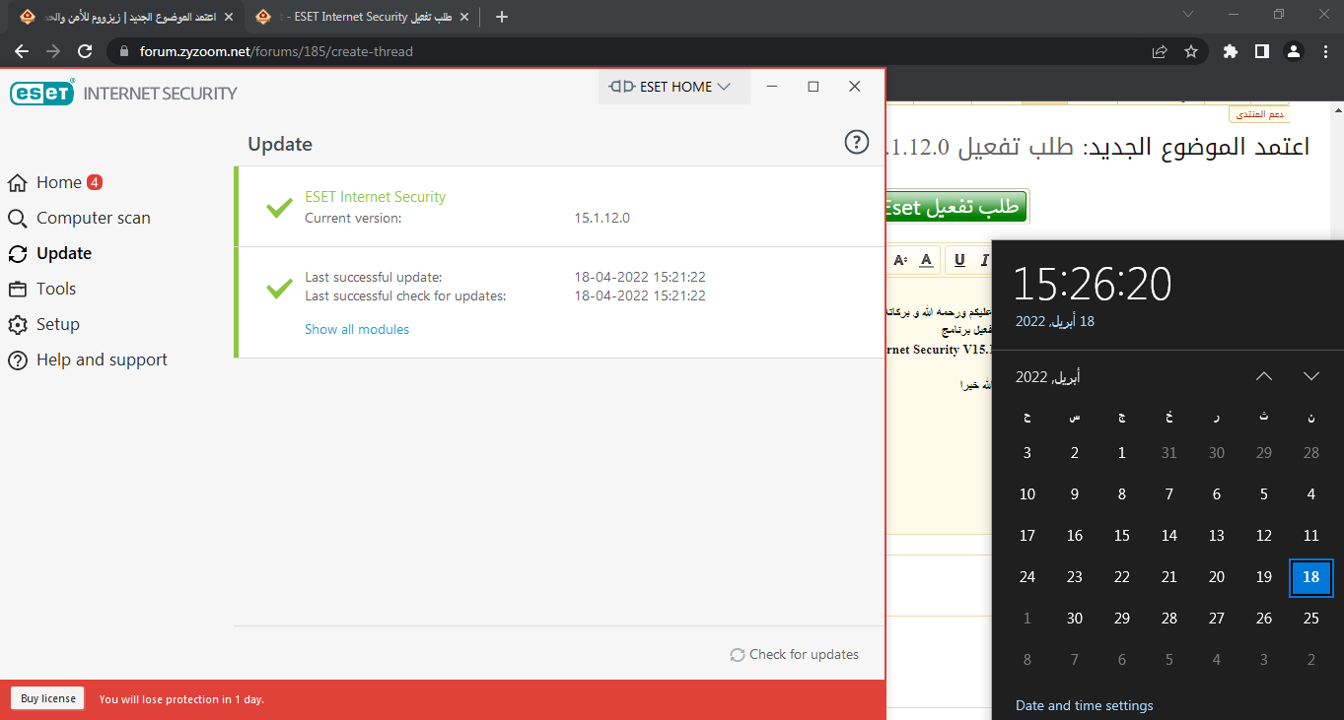The width and height of the screenshot is (1344, 720).
Task: Open Setup in ESET sidebar
Action: click(44, 324)
